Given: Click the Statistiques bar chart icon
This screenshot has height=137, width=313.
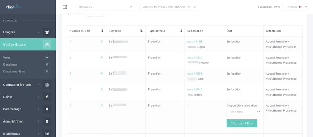Looking at the screenshot, I should click(x=47, y=134).
